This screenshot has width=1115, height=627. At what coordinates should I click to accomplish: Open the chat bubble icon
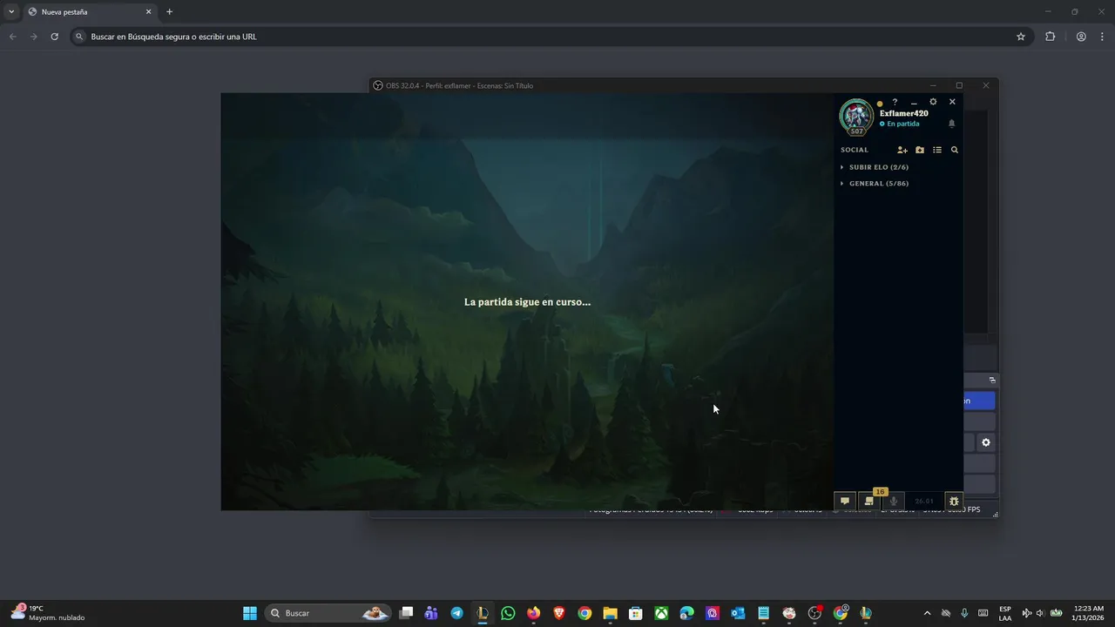pyautogui.click(x=845, y=501)
